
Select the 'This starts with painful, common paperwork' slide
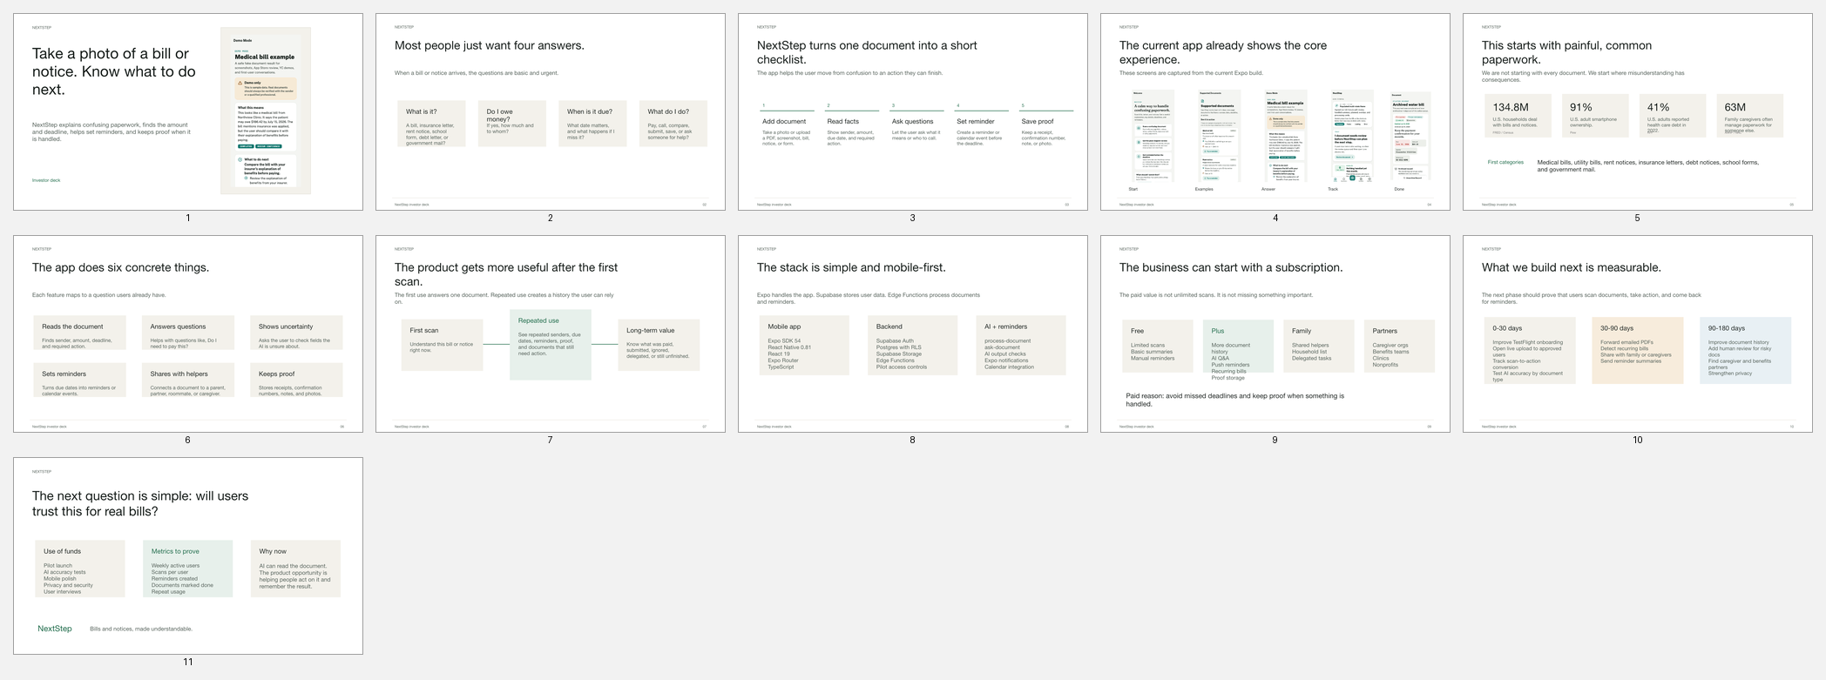coord(1638,111)
